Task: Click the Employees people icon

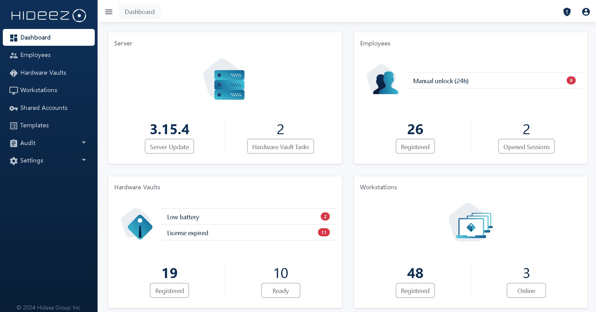Action: pos(14,55)
